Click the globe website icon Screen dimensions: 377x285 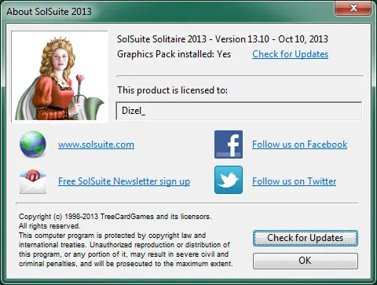point(33,144)
